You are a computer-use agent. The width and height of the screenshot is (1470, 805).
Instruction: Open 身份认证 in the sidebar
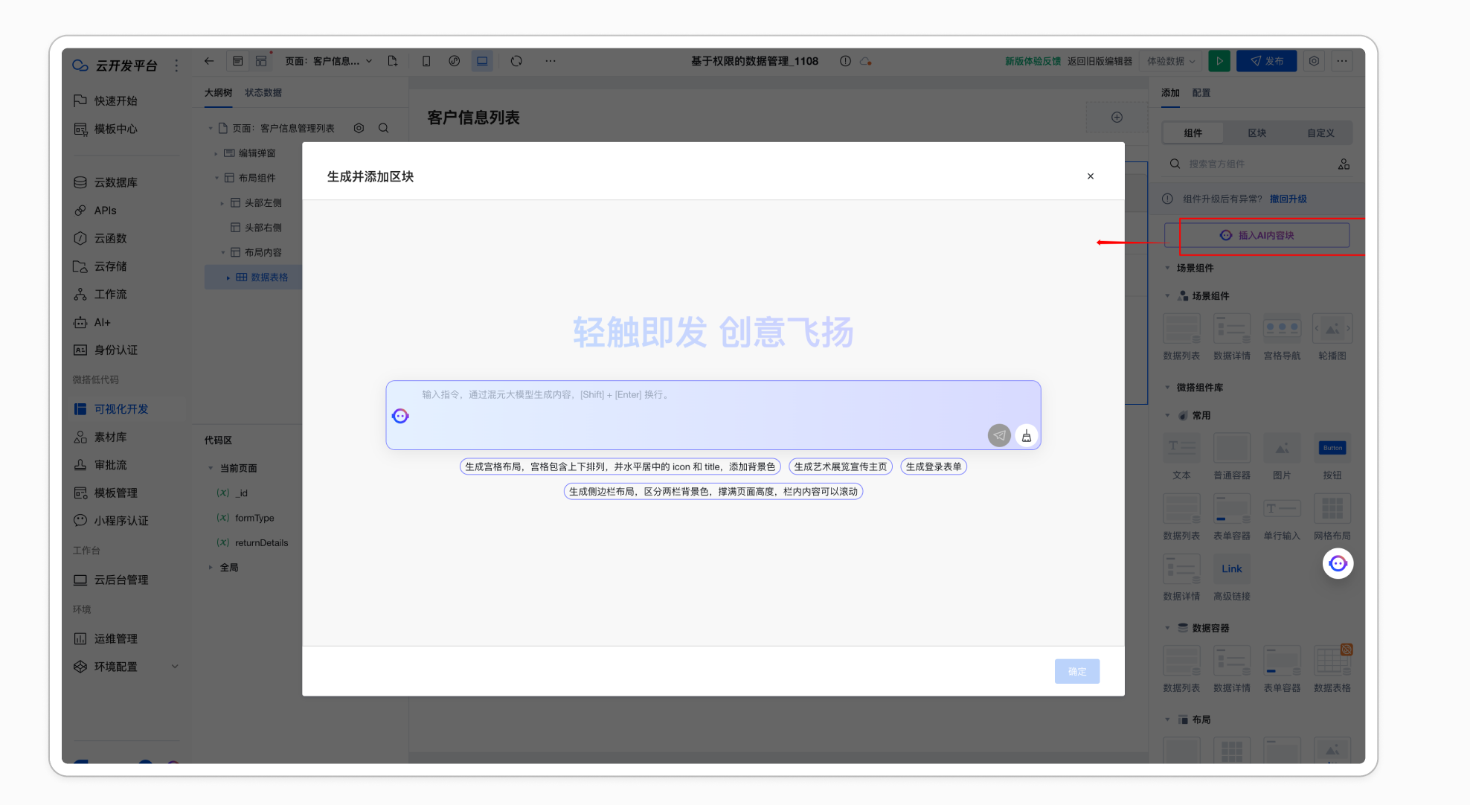coord(115,350)
